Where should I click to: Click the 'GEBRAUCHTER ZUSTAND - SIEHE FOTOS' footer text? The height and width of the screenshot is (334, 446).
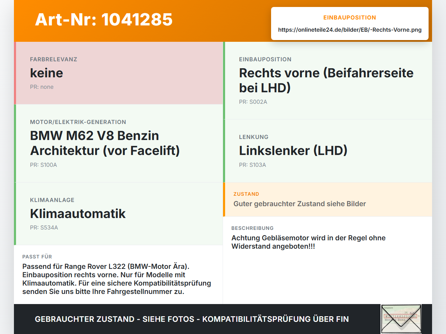(x=192, y=319)
